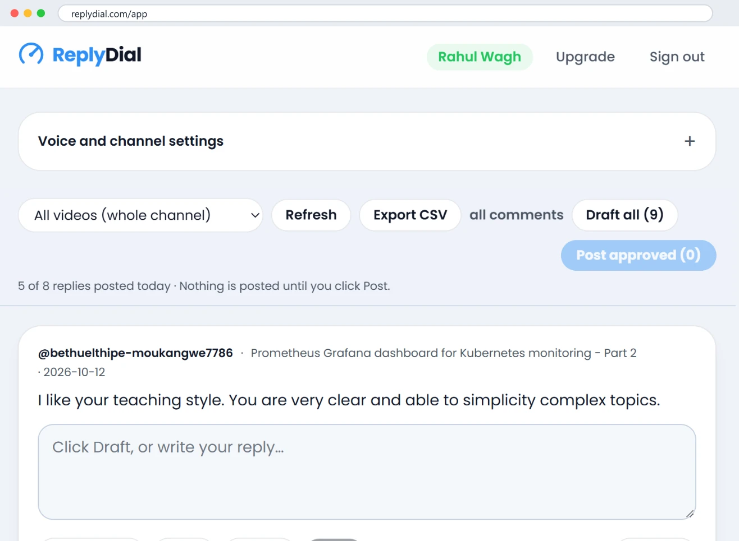The width and height of the screenshot is (739, 541).
Task: Open the Upgrade page
Action: pos(585,57)
